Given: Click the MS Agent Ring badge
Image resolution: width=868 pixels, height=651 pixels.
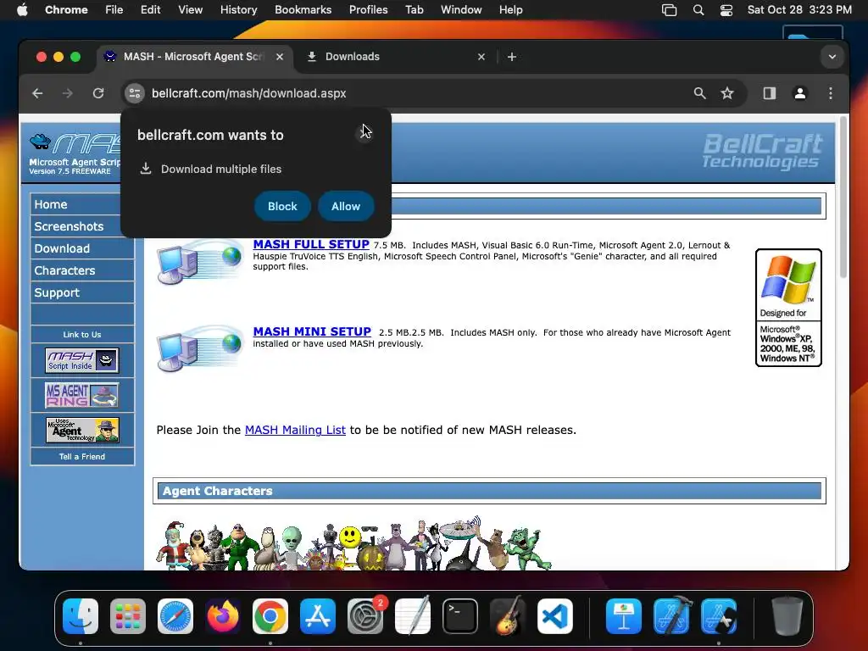Looking at the screenshot, I should (x=82, y=395).
